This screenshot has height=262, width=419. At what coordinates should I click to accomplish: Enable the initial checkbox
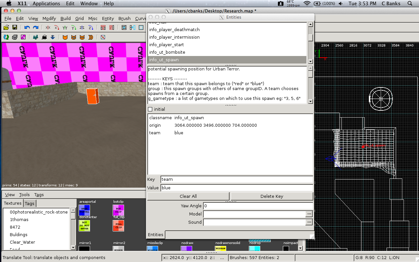[x=150, y=109]
